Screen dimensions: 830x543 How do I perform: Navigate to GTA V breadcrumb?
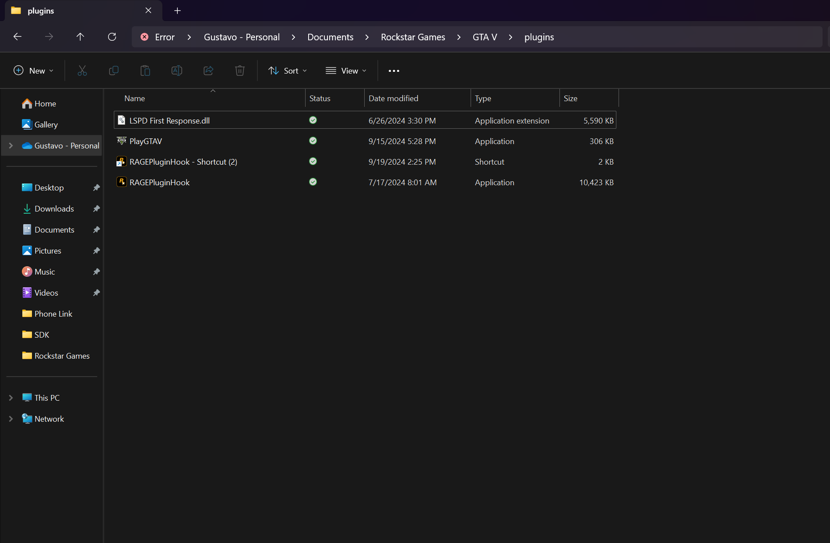(x=485, y=37)
